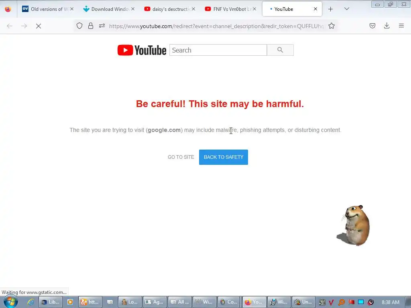Click the cyan monitor tray icon
The image size is (411, 308).
[x=361, y=302]
